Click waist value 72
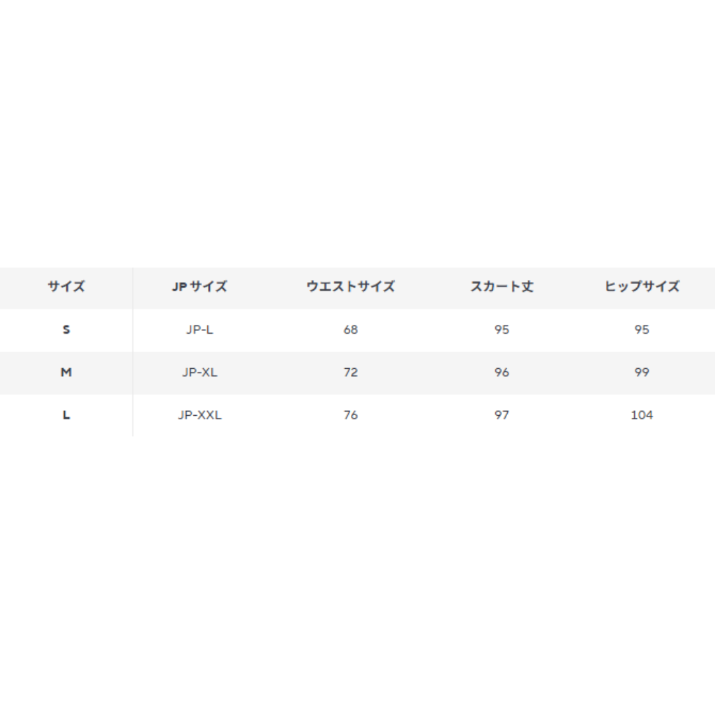 (x=351, y=372)
